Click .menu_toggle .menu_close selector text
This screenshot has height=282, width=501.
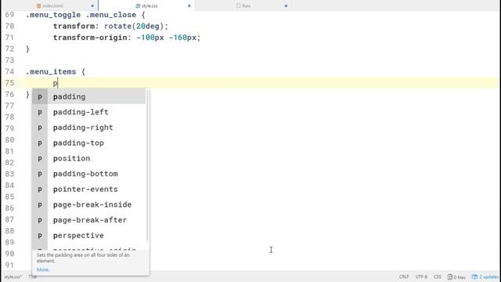81,15
